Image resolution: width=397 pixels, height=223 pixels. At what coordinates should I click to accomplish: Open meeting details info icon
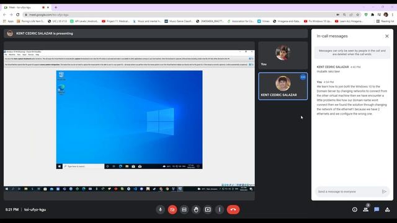point(354,209)
